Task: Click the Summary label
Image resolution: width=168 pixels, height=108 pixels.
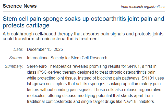Action: [x=14, y=66]
